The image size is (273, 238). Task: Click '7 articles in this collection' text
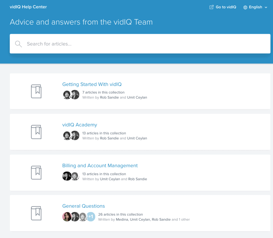(103, 93)
